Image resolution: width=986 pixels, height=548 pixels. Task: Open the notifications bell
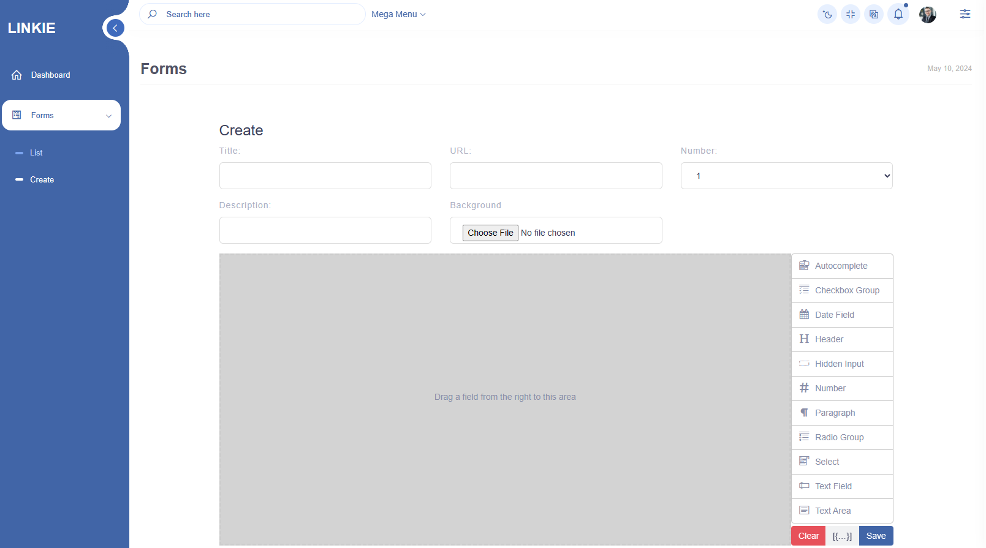point(898,14)
